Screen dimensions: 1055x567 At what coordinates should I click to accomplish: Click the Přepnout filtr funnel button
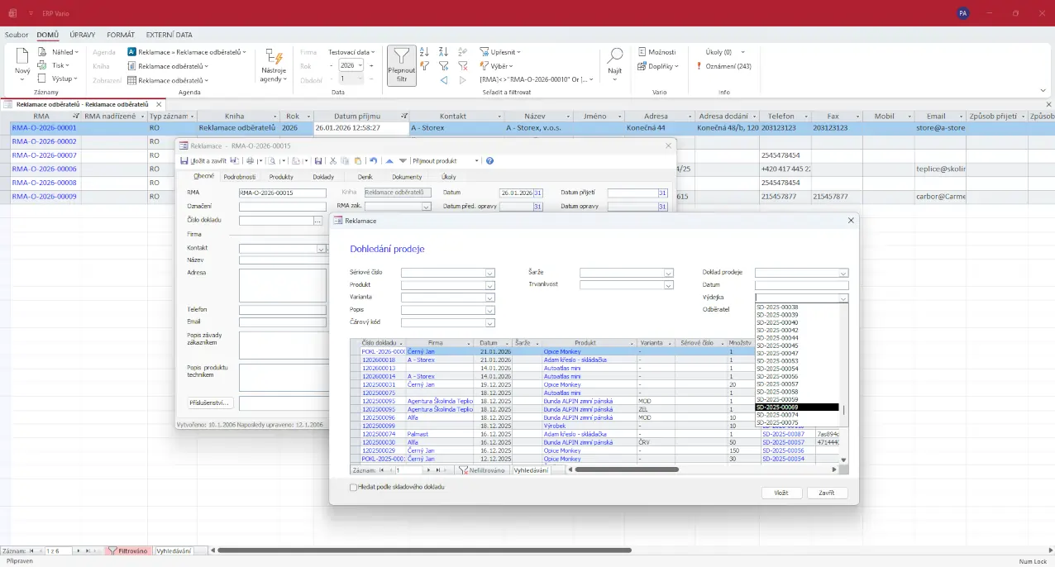(401, 65)
